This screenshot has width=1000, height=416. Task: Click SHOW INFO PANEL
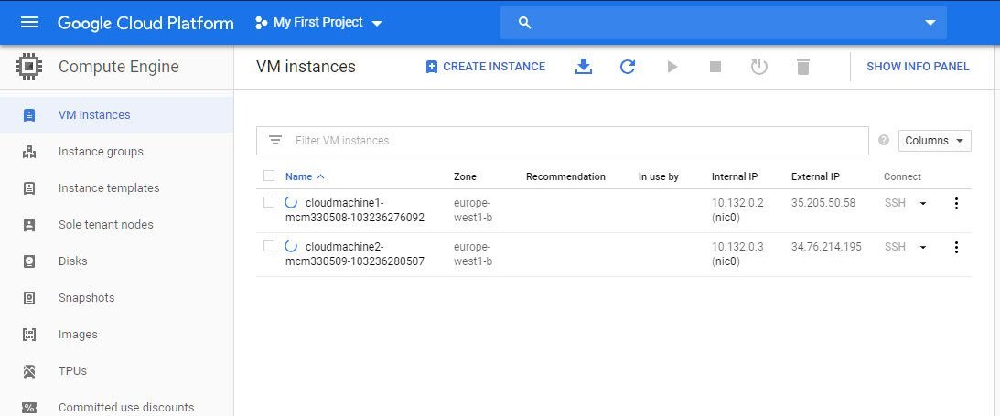click(x=918, y=66)
